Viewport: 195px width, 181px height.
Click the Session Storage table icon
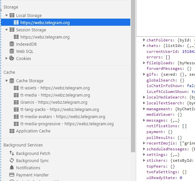12,30
